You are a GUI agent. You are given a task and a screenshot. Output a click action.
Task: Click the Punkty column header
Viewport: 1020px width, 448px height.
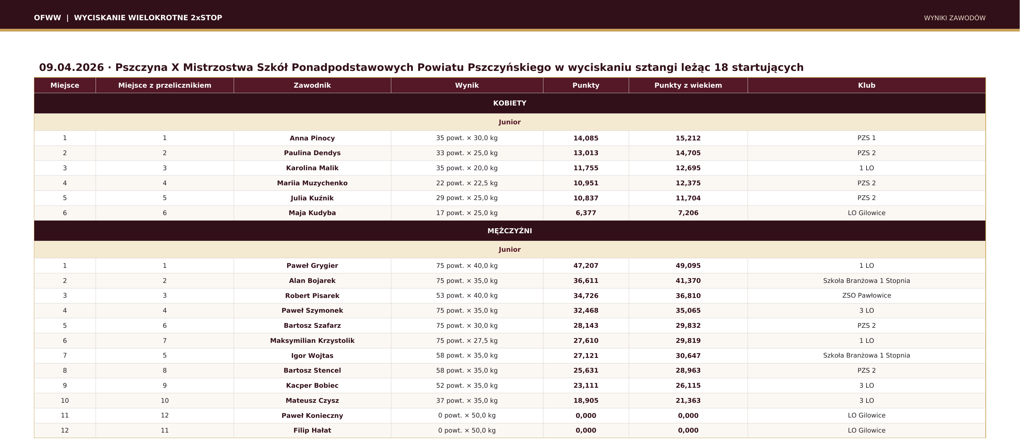[x=586, y=86]
